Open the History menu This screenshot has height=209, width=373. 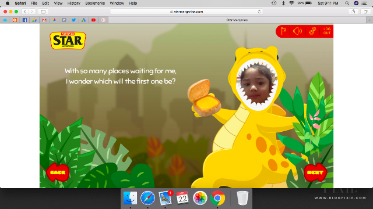click(74, 3)
